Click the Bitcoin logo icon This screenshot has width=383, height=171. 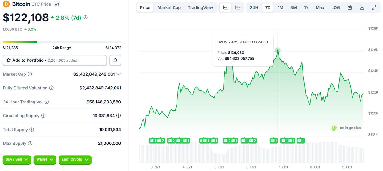coord(6,4)
